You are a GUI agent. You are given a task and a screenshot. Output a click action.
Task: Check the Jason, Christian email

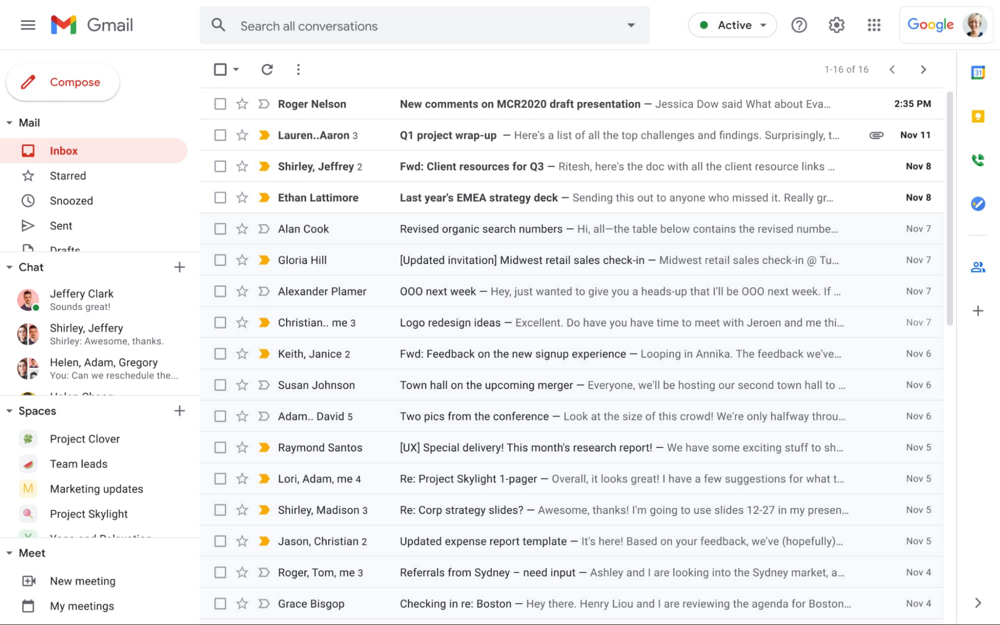[x=220, y=541]
